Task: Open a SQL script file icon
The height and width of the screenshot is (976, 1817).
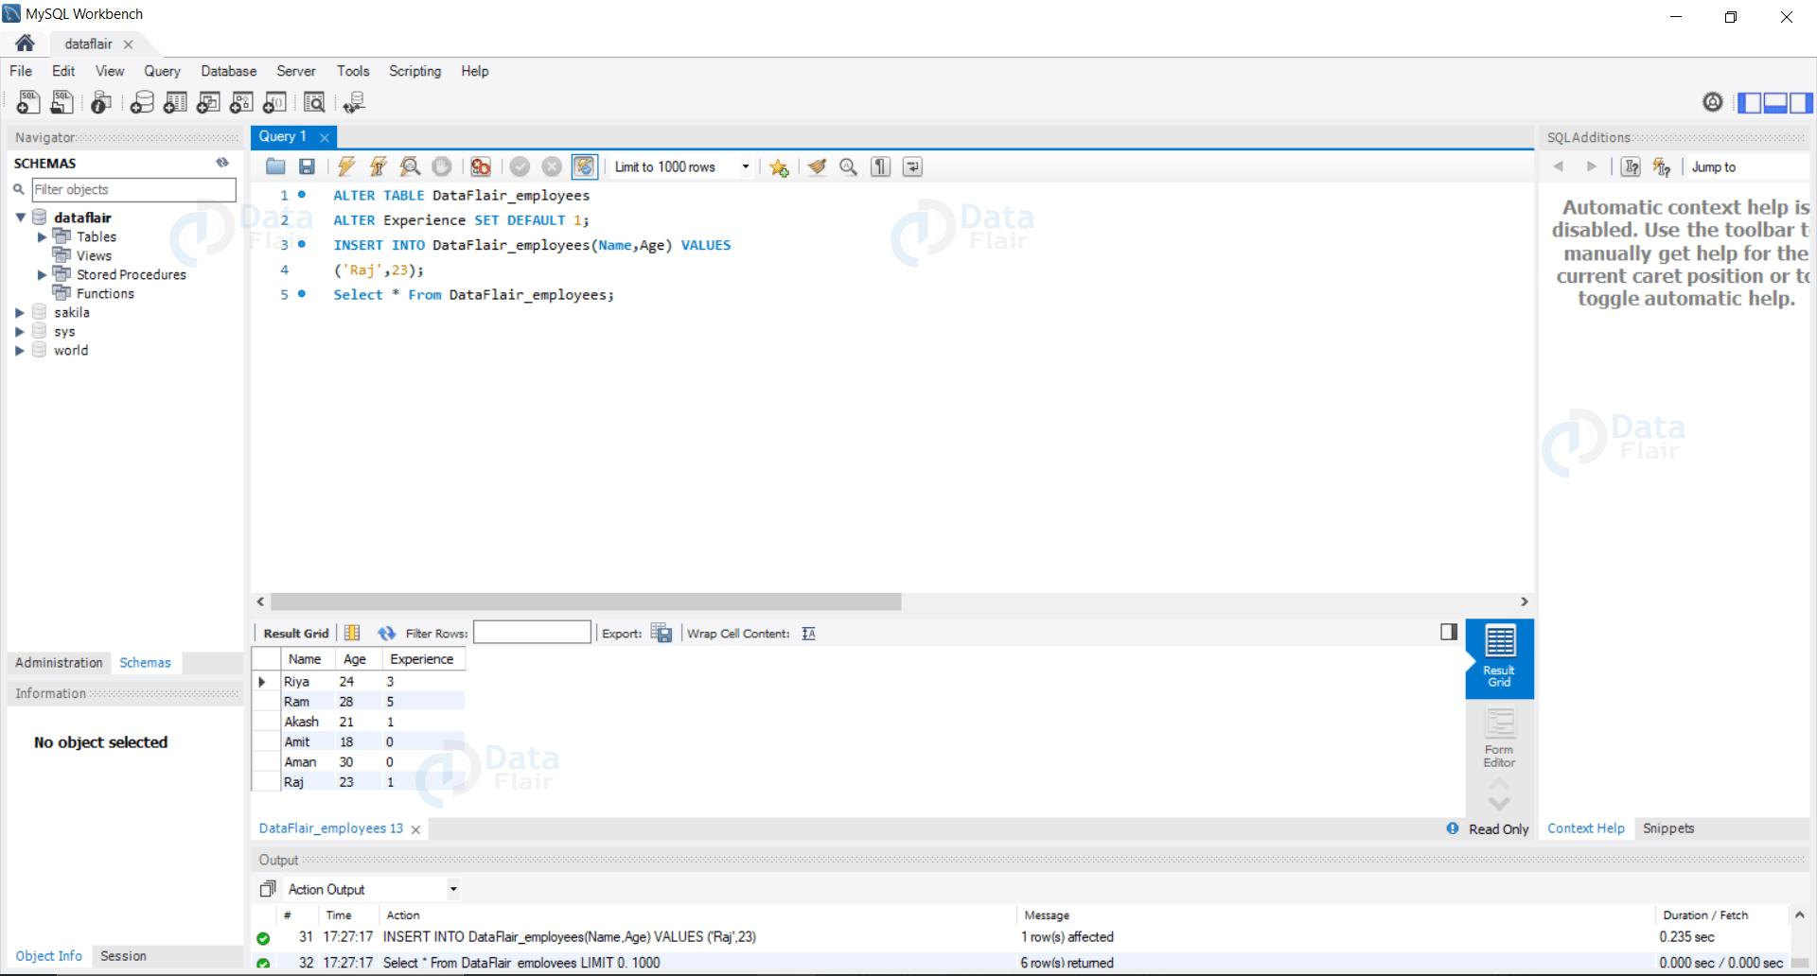Action: coord(62,102)
